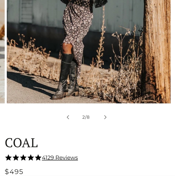
Task: Click the third rating star
Action: click(x=23, y=157)
